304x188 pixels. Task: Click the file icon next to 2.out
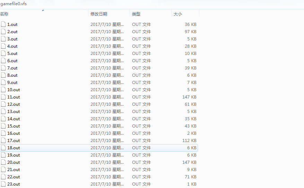point(3,32)
